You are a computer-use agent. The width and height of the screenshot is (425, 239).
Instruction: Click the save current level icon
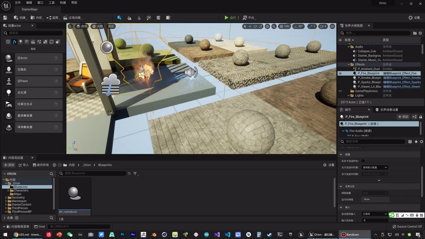point(5,18)
